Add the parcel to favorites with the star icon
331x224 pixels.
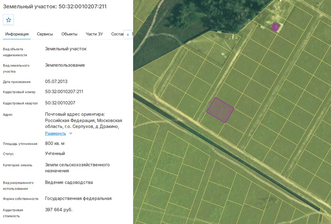(x=8, y=20)
